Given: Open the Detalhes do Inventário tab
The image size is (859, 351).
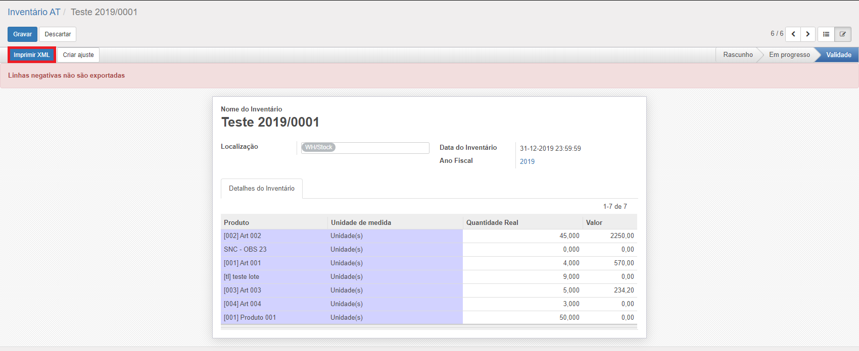Looking at the screenshot, I should 262,189.
